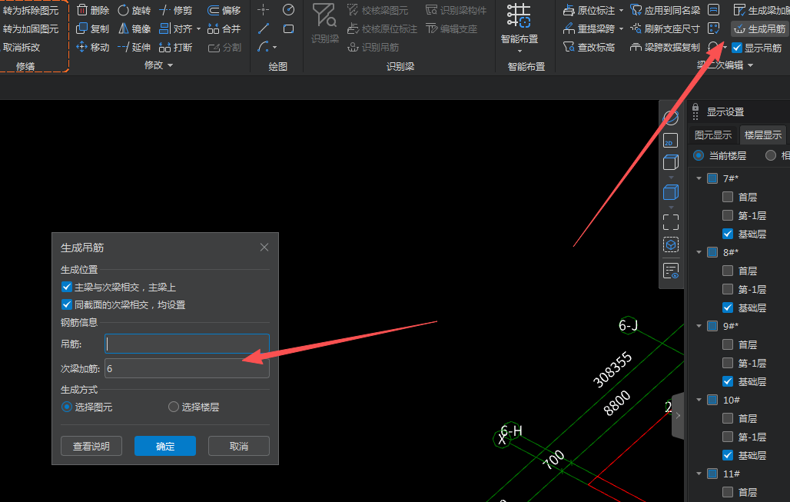Click the 删除 (Delete) tool

(x=93, y=10)
